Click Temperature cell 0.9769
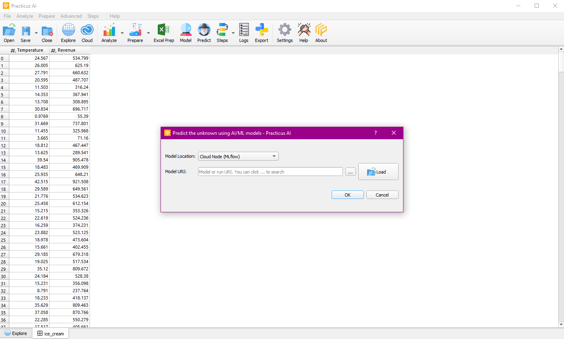 [29, 116]
